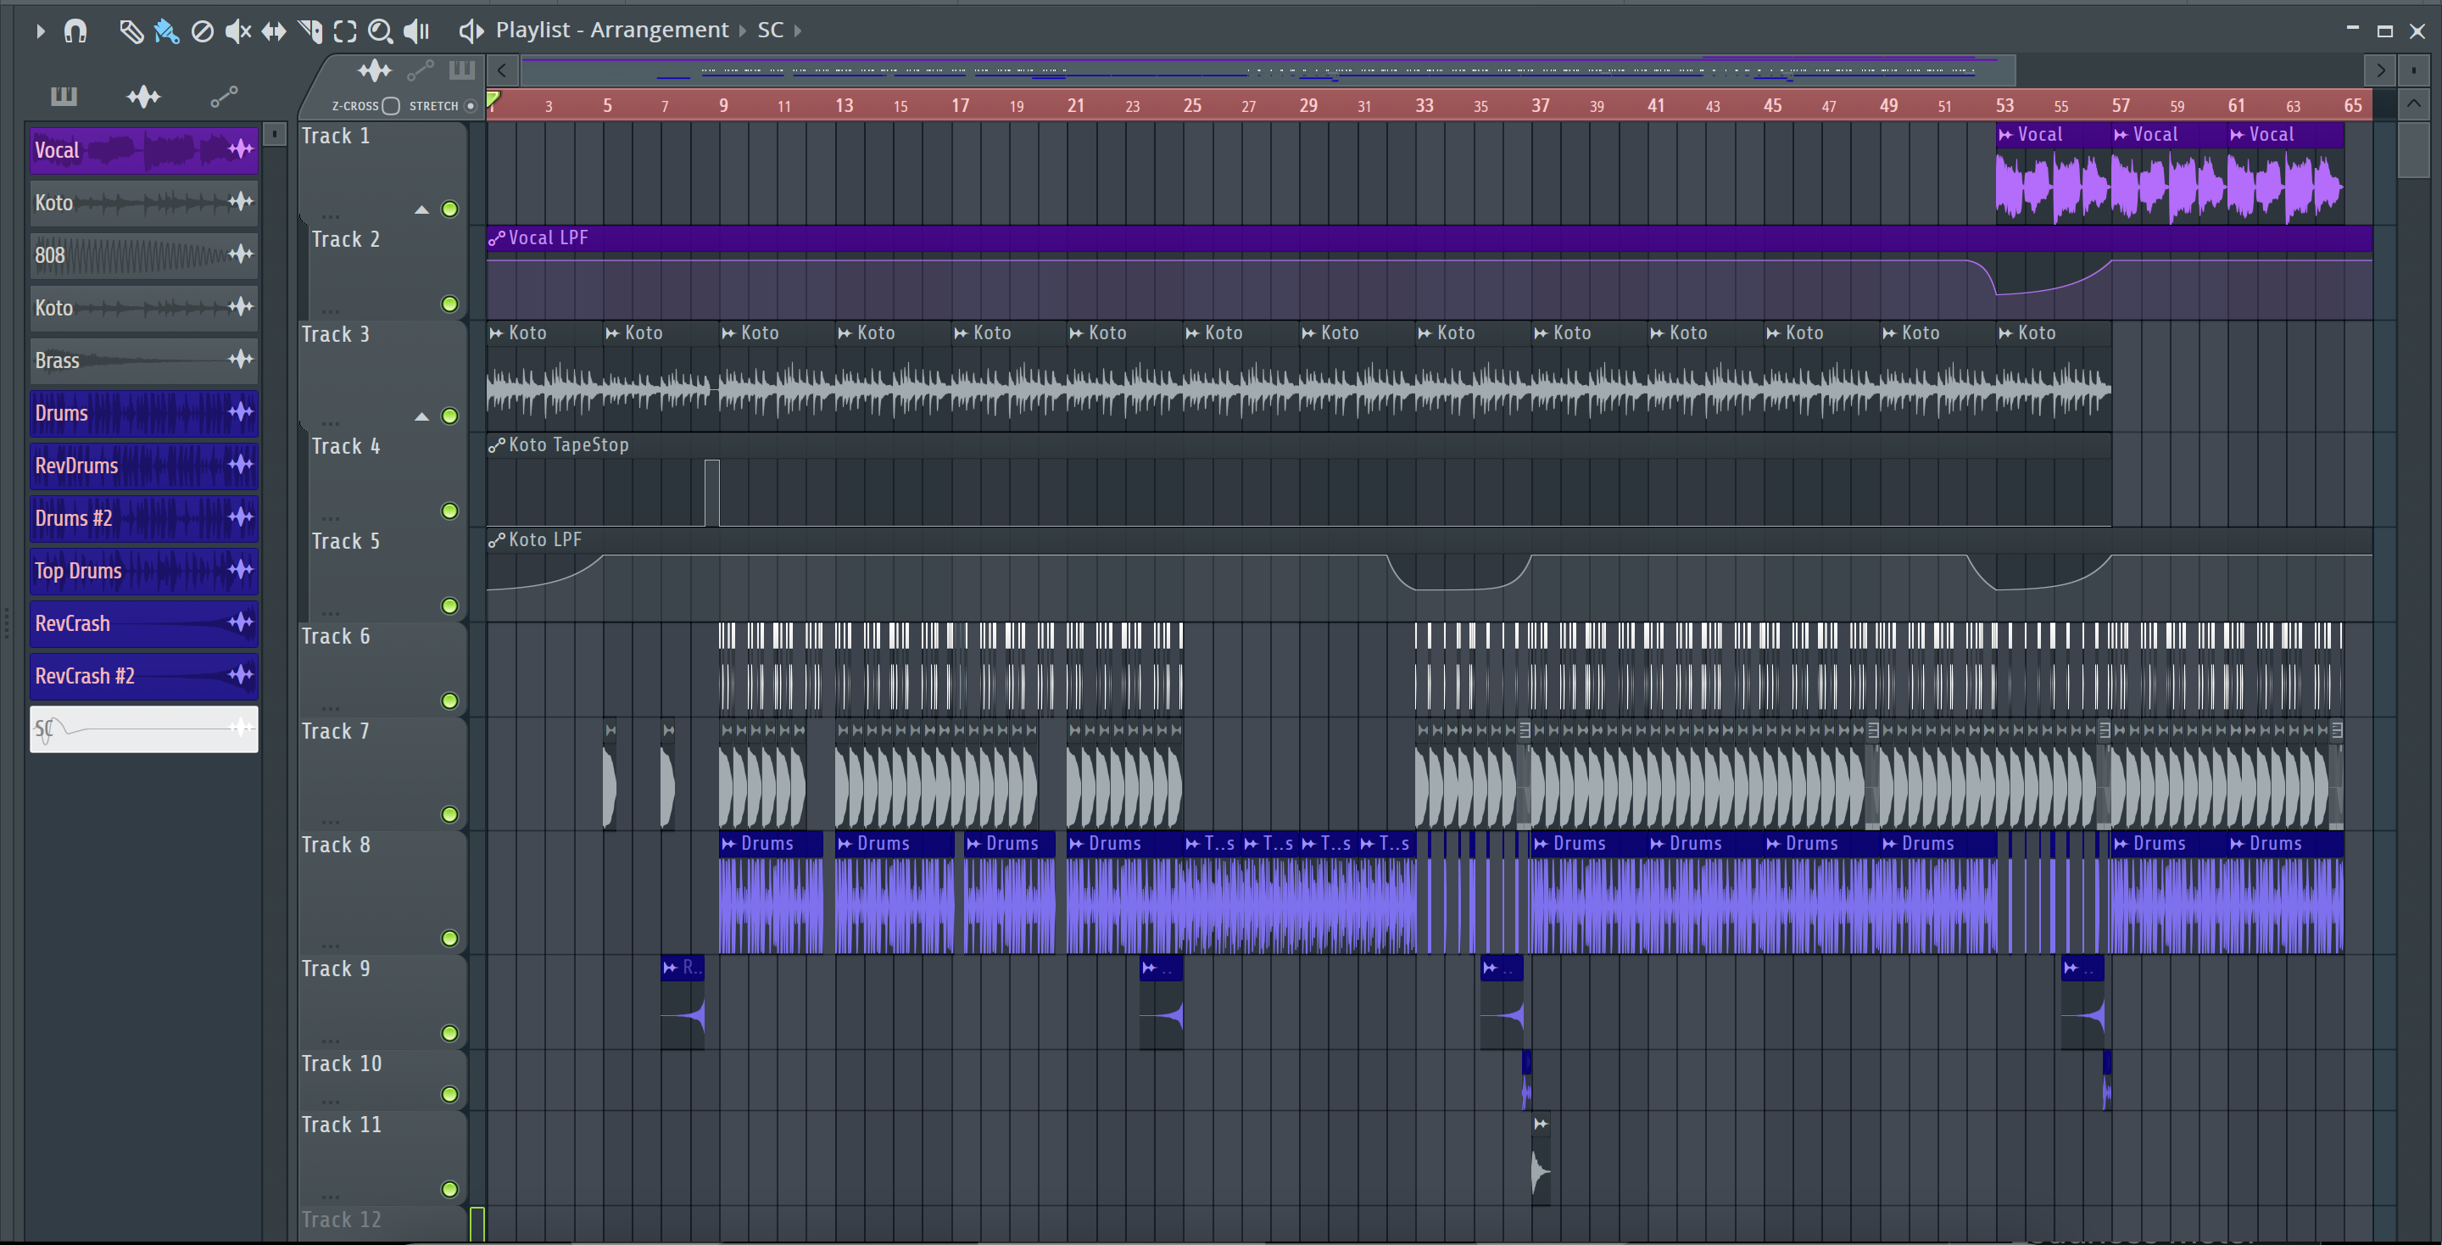This screenshot has height=1245, width=2442.
Task: Select the Paint brush tool
Action: [x=166, y=31]
